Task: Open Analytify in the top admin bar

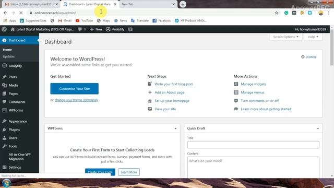Action: coord(115,29)
